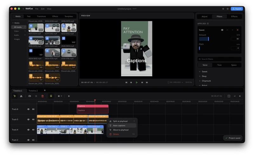Viewport: 254px width, 155px height.
Task: Zoom in the timeline with plus icon
Action: pos(240,96)
